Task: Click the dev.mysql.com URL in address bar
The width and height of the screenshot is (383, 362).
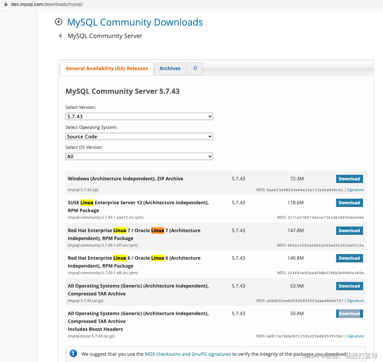Action: [47, 4]
